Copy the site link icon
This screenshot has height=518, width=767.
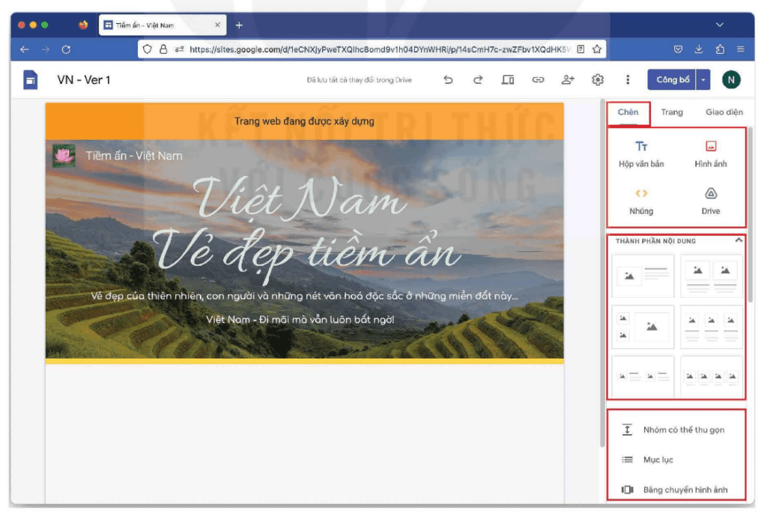point(538,79)
